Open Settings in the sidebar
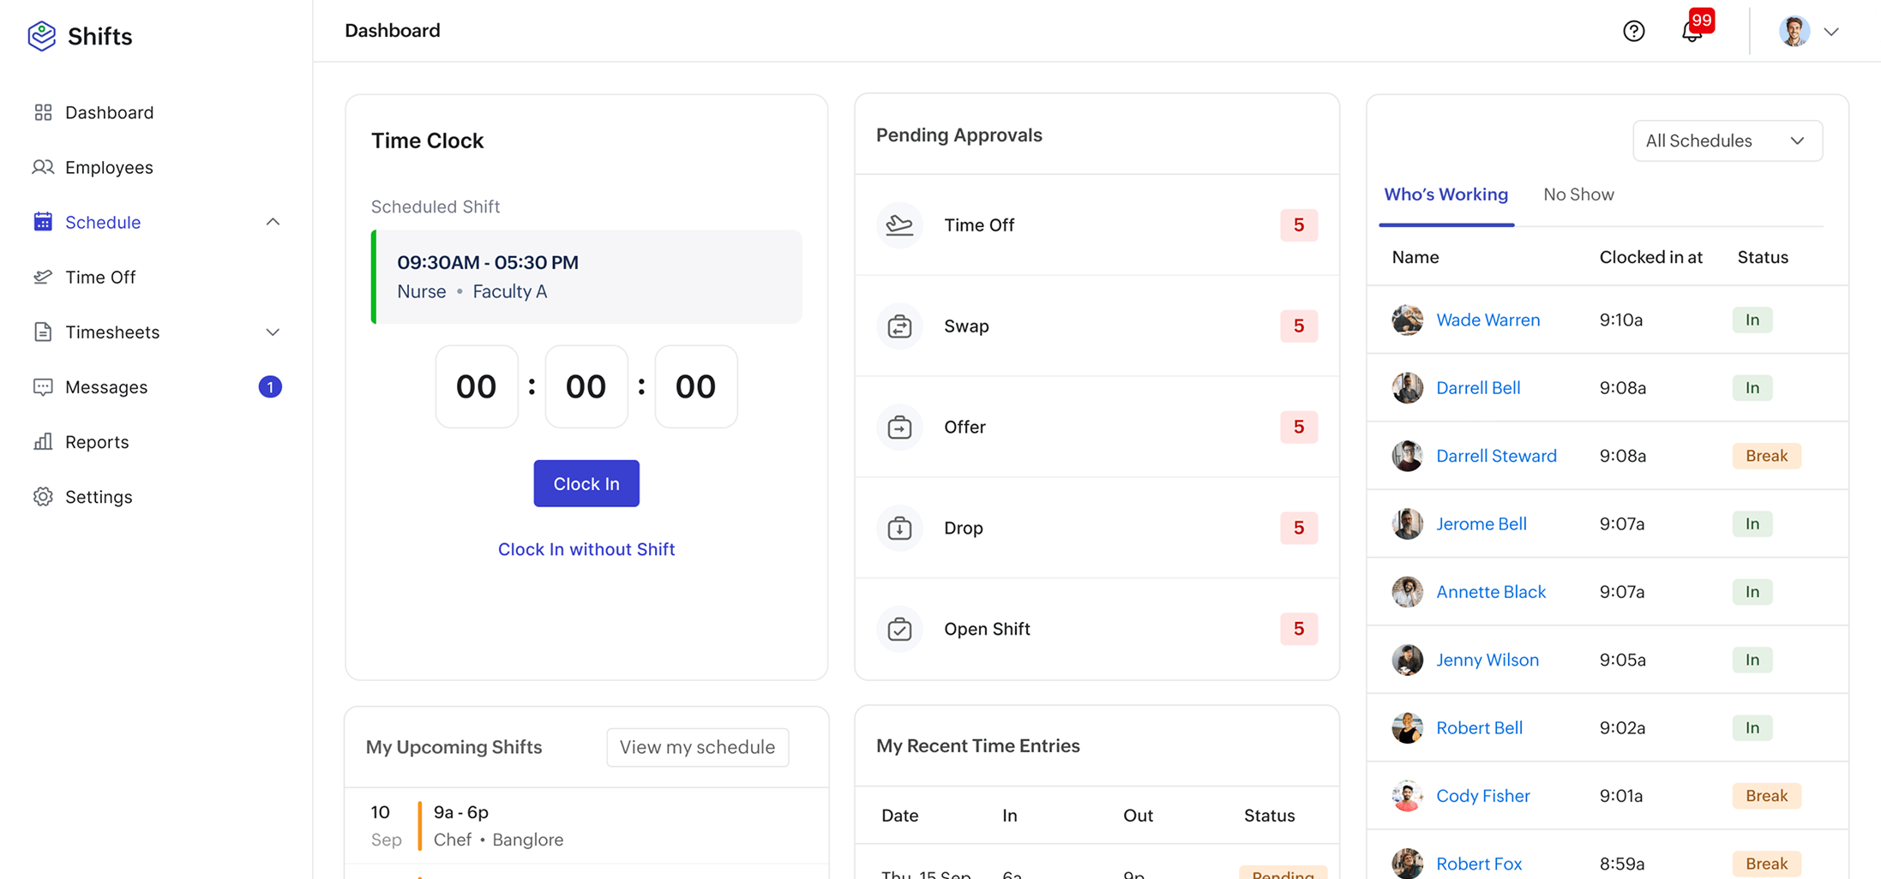Screen dimensions: 1881x879 99,496
